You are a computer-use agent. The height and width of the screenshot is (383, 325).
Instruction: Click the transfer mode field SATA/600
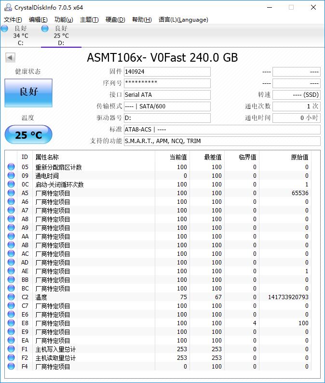click(167, 106)
